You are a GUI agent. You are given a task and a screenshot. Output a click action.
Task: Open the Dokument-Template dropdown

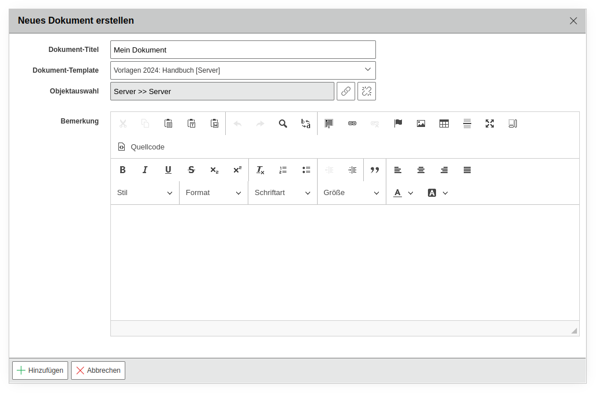[243, 70]
